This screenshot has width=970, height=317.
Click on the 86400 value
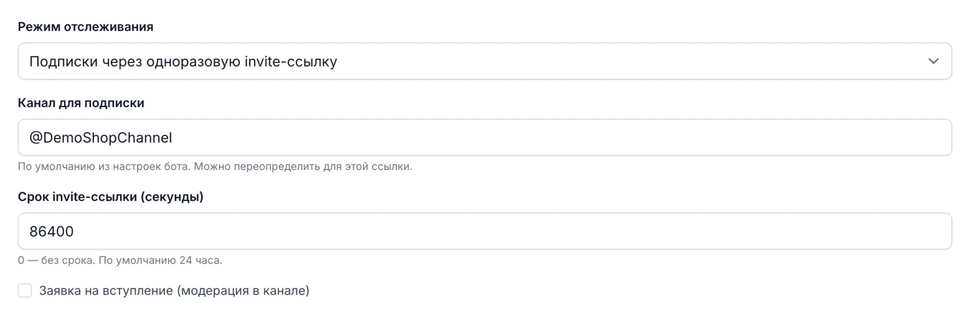pyautogui.click(x=52, y=232)
